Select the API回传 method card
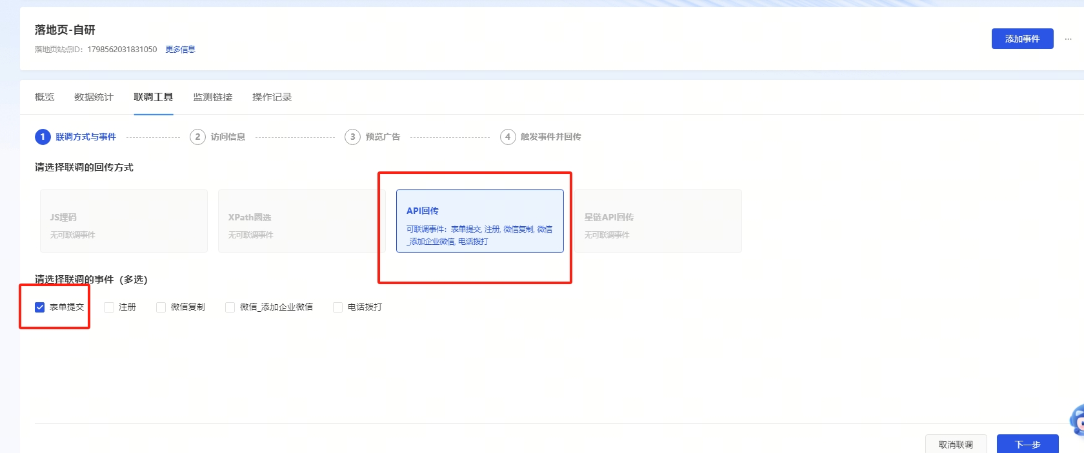This screenshot has height=453, width=1084. point(479,221)
